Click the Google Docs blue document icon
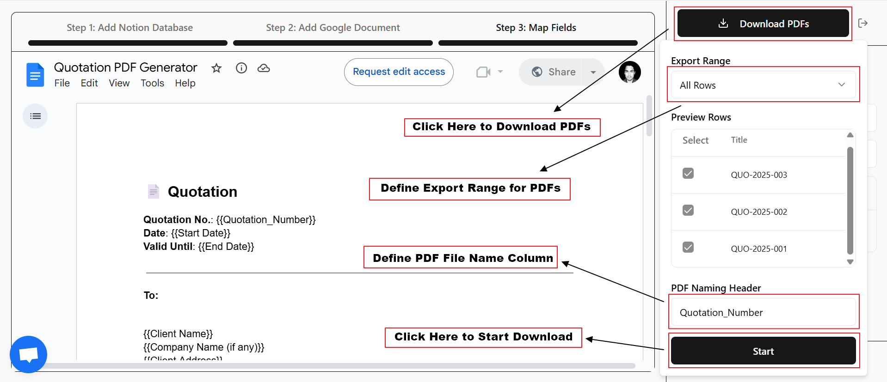Viewport: 887px width, 382px height. (35, 75)
